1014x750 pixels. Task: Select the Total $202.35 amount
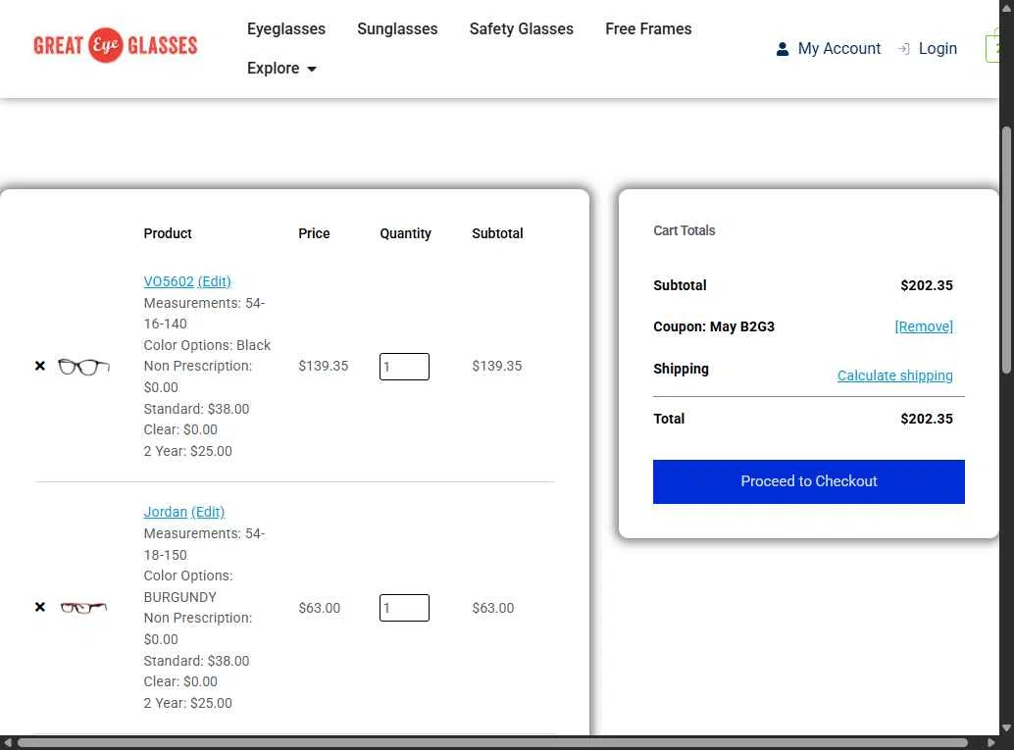click(x=926, y=419)
